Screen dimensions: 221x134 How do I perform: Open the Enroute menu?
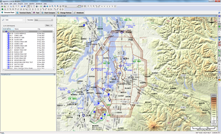(x=20, y=4)
